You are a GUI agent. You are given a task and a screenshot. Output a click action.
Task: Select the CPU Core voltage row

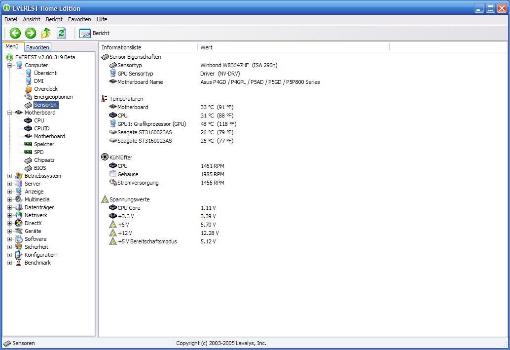coord(163,208)
